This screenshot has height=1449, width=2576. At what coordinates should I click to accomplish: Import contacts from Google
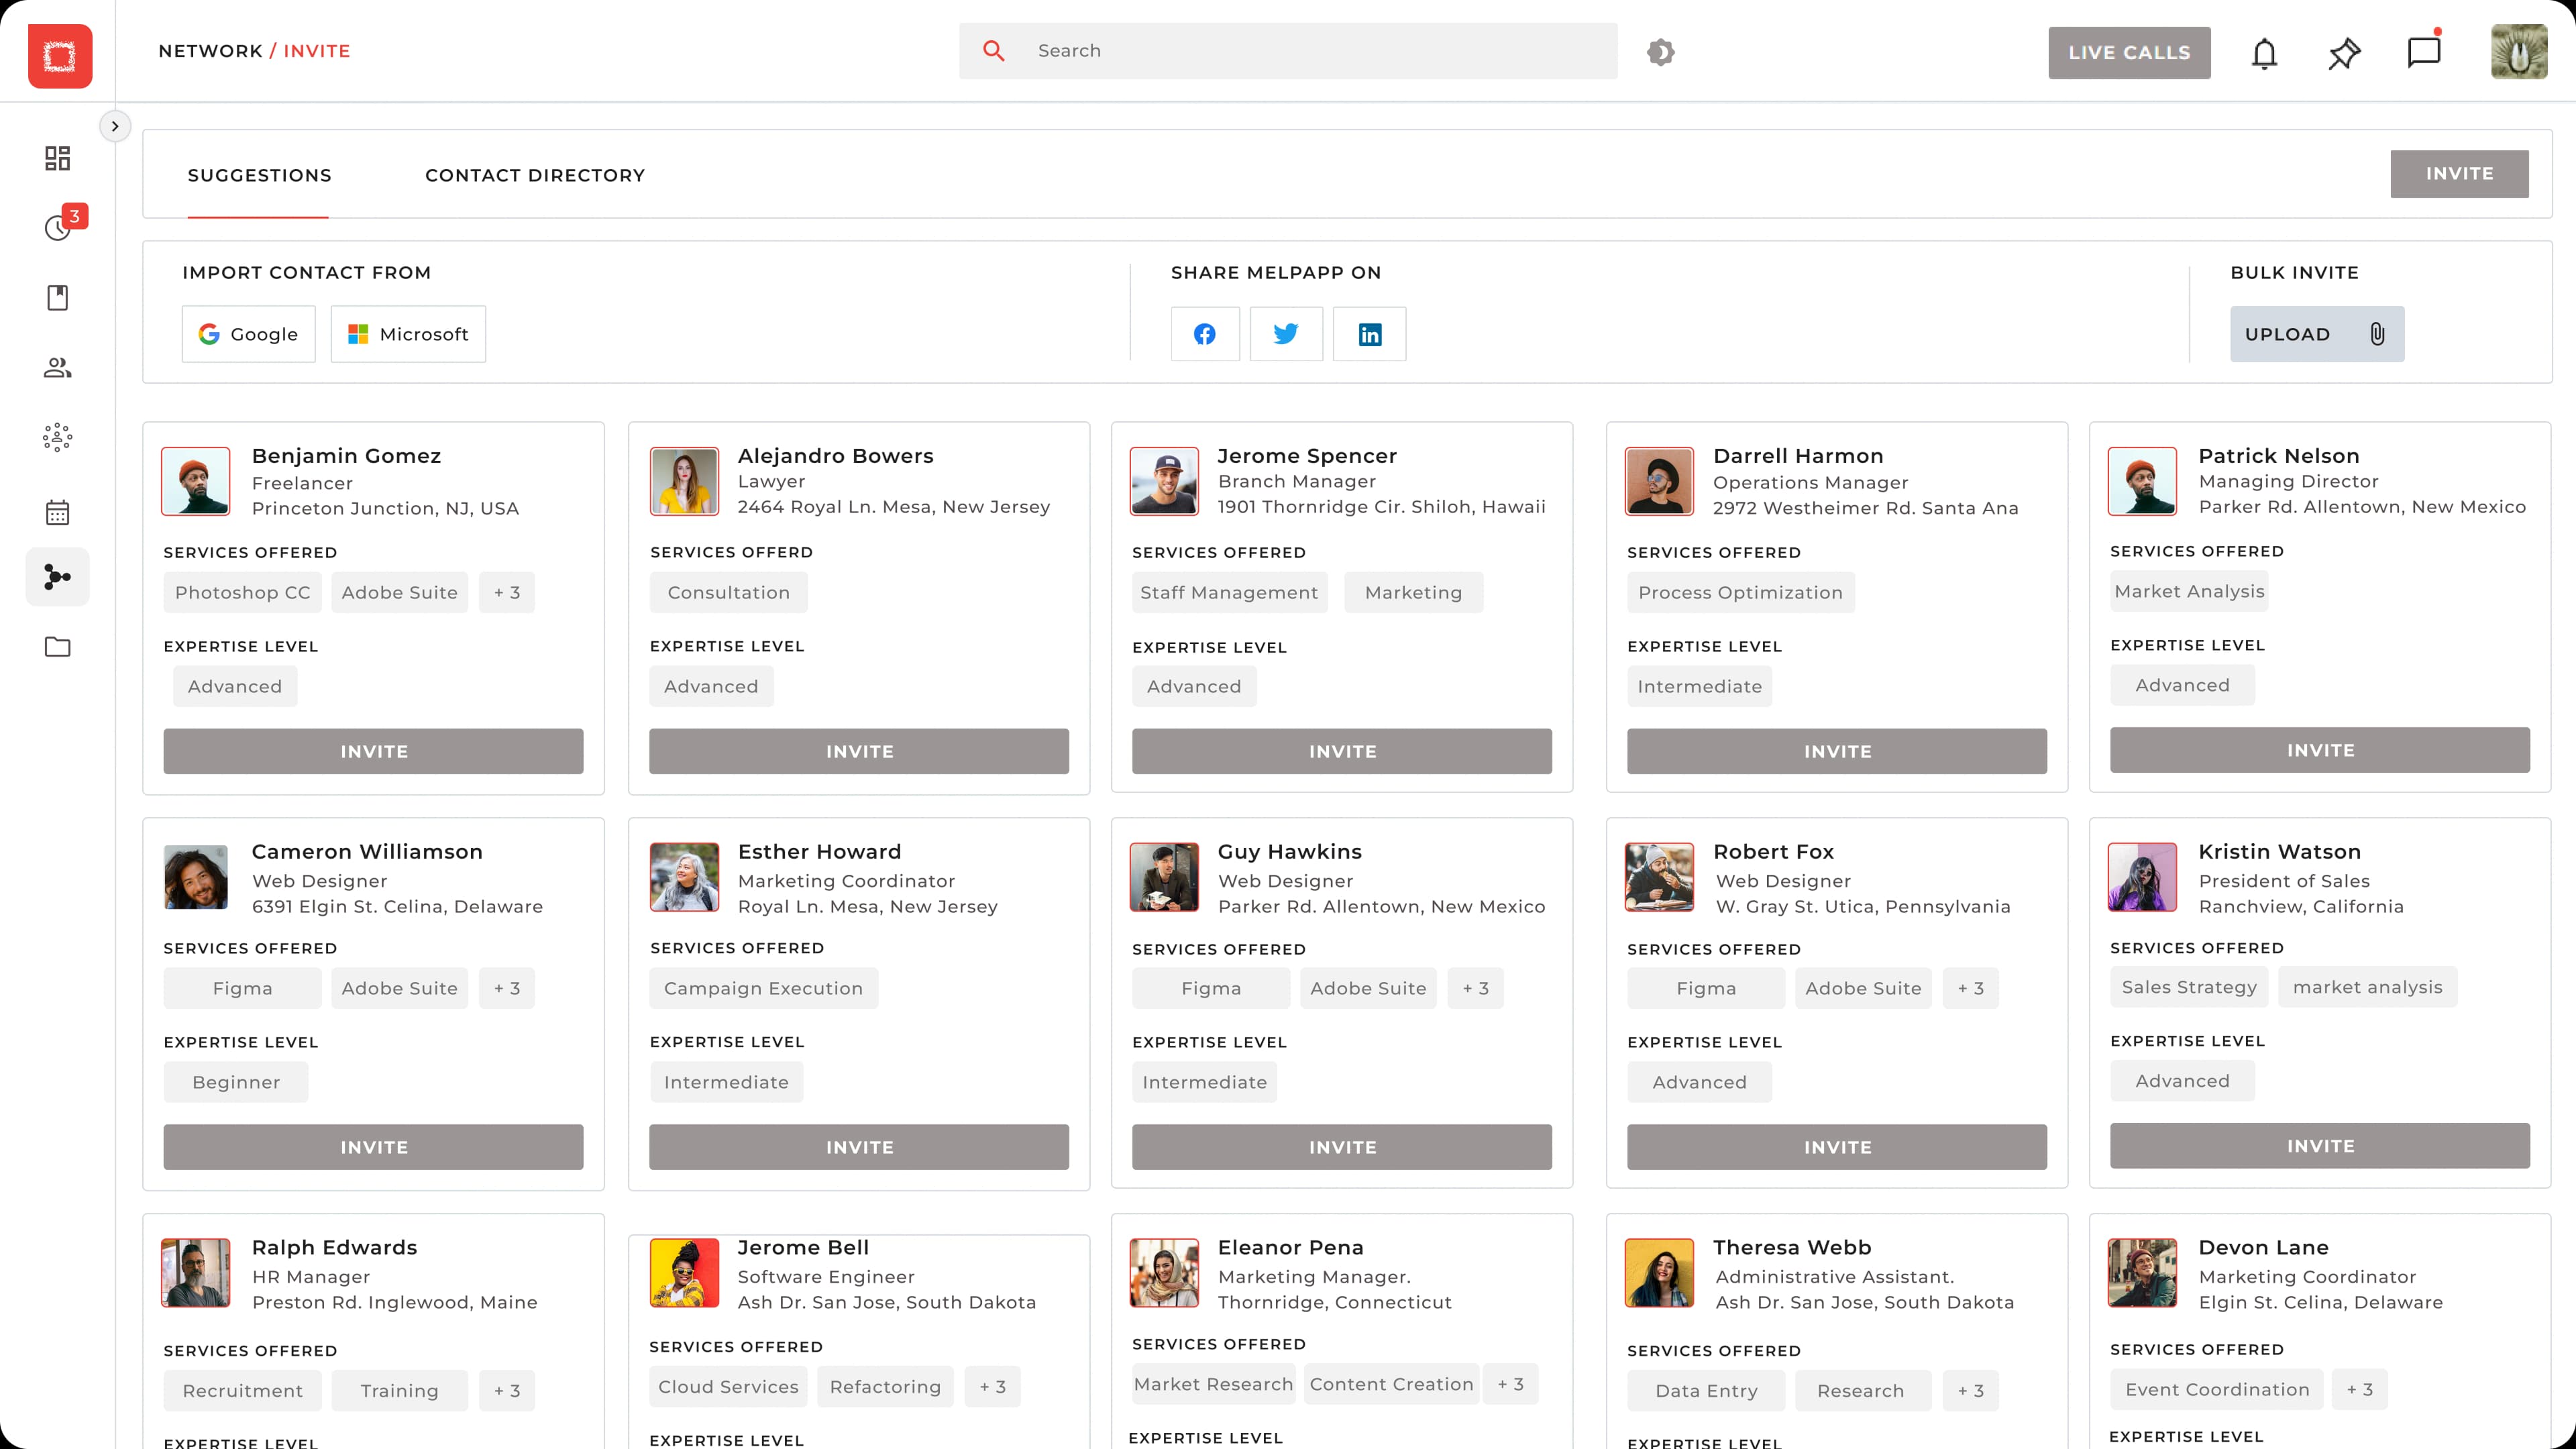248,334
